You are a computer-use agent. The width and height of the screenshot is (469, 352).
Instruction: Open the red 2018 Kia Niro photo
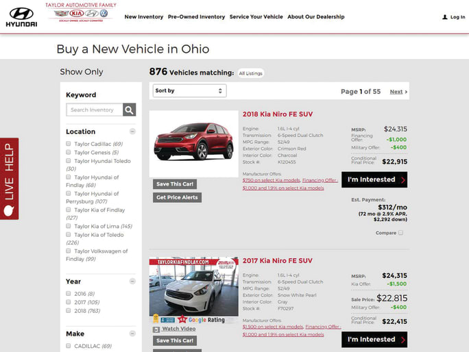coord(193,142)
